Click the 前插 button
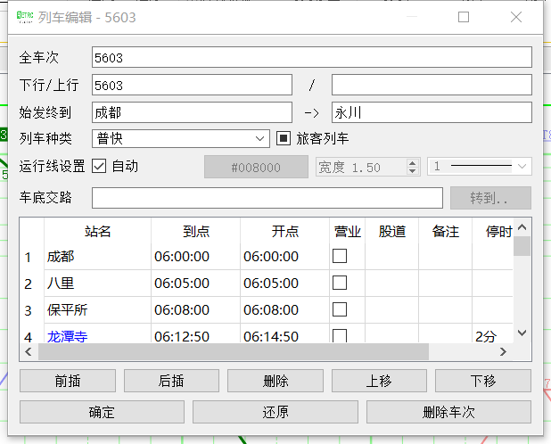This screenshot has width=551, height=444. [68, 381]
